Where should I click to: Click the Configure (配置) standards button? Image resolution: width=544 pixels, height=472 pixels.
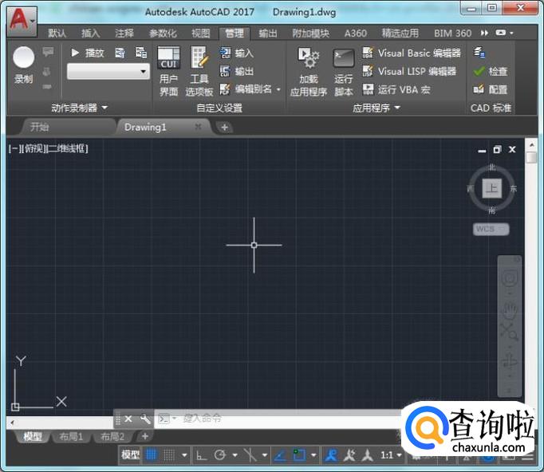pos(490,89)
